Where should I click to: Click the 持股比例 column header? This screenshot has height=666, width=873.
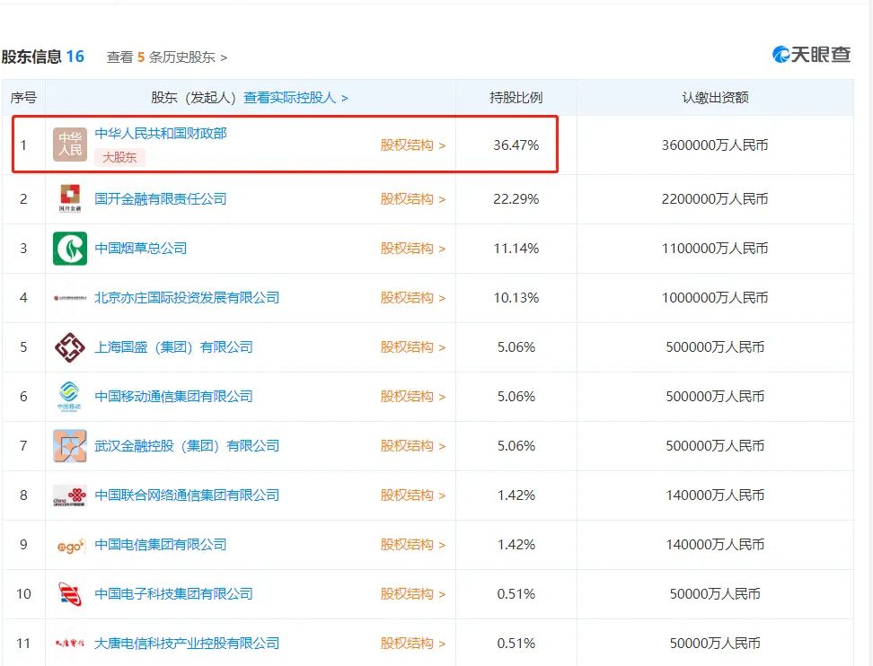516,98
